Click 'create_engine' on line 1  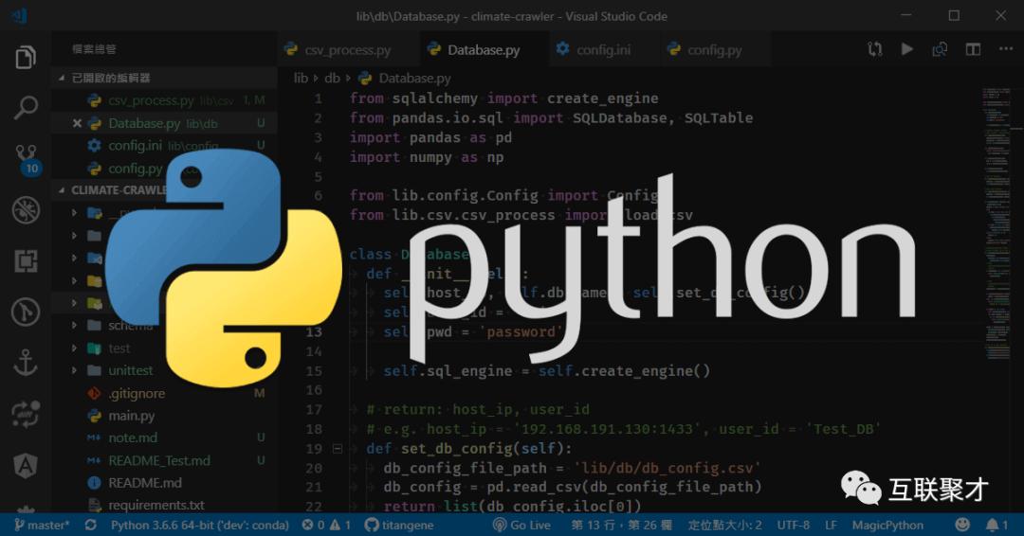[603, 98]
